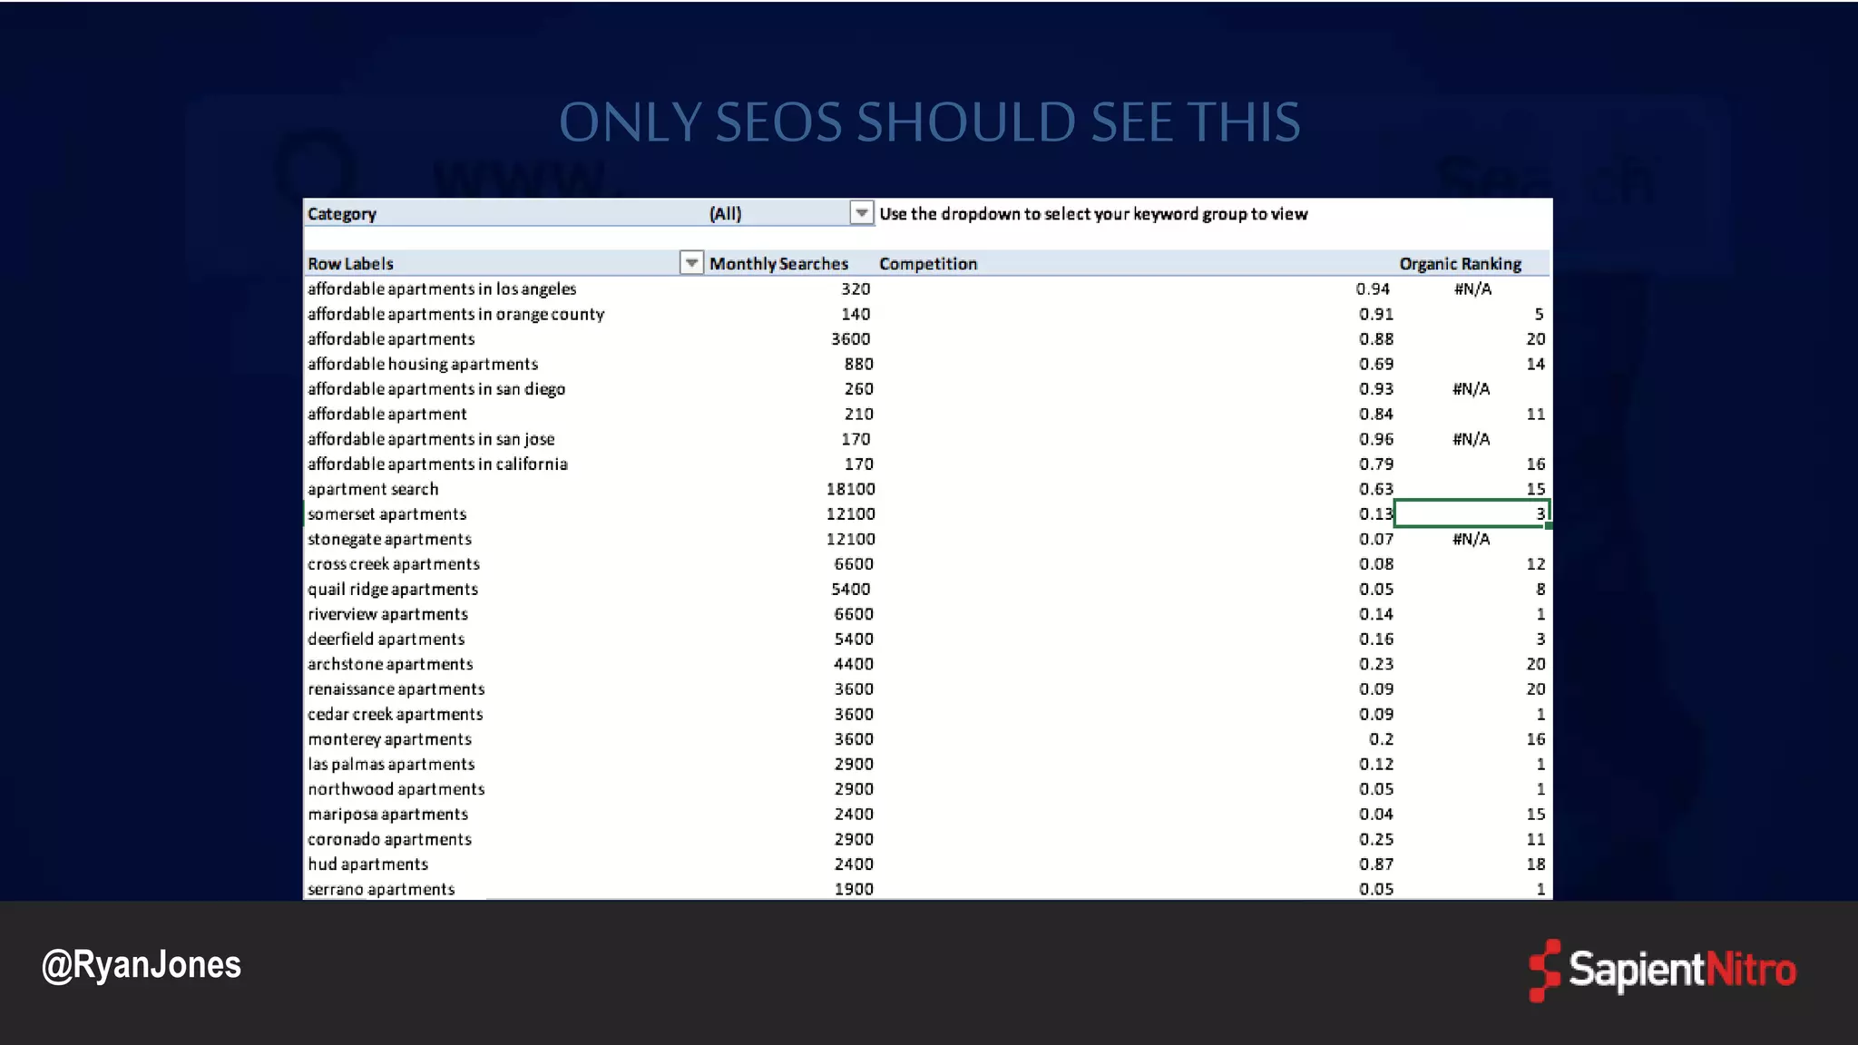This screenshot has width=1858, height=1045.
Task: Select the organic ranking 18 for hud apartments
Action: [1535, 864]
